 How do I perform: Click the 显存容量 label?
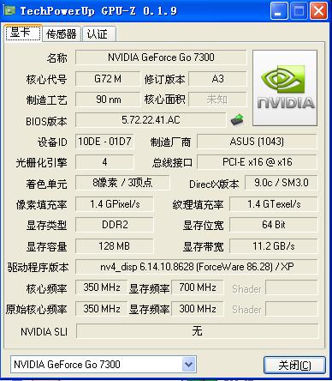(46, 246)
